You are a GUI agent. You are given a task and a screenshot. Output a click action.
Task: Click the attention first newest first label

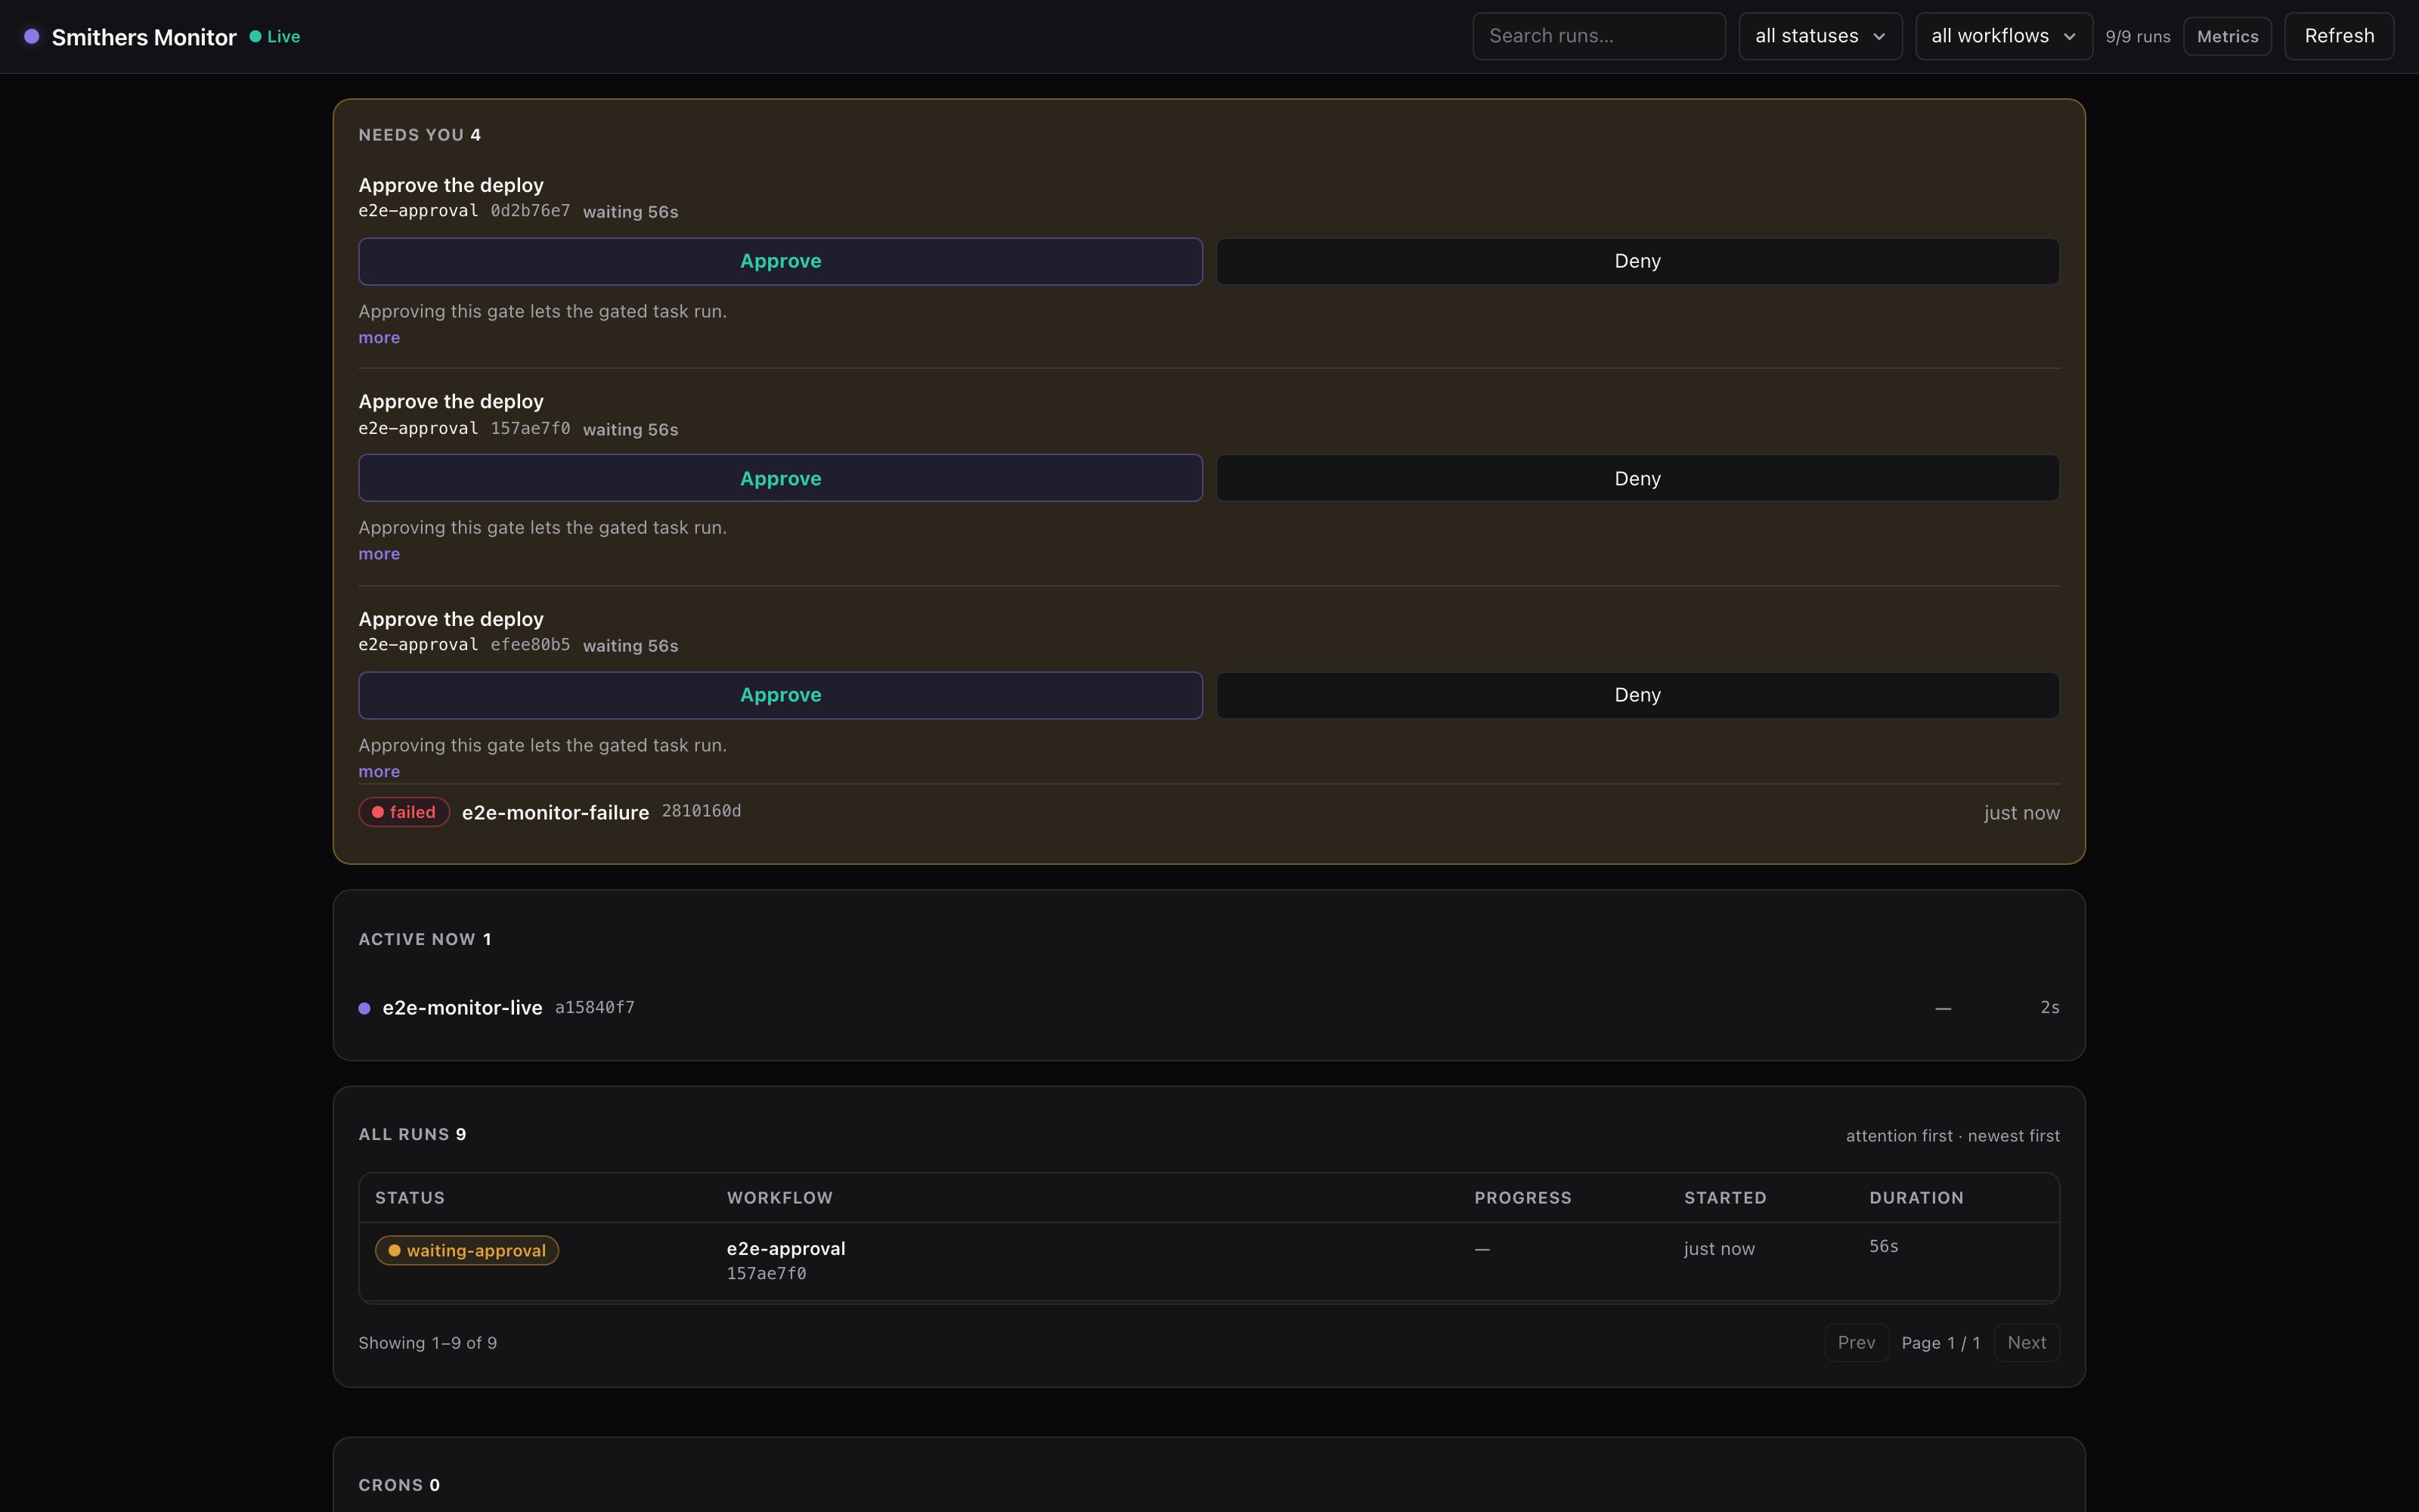pos(1952,1136)
